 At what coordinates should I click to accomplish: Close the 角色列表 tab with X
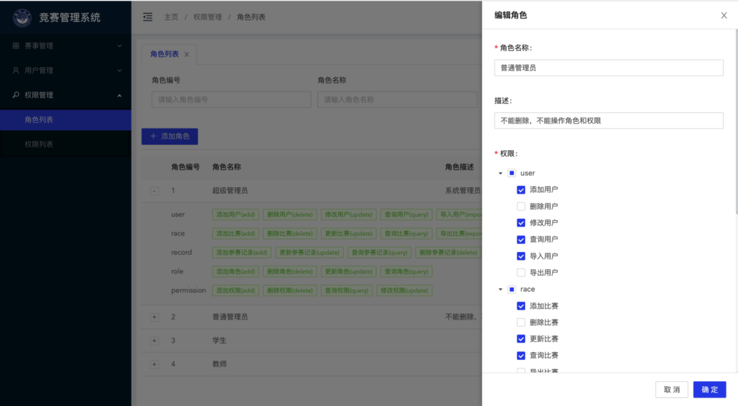[x=187, y=54]
